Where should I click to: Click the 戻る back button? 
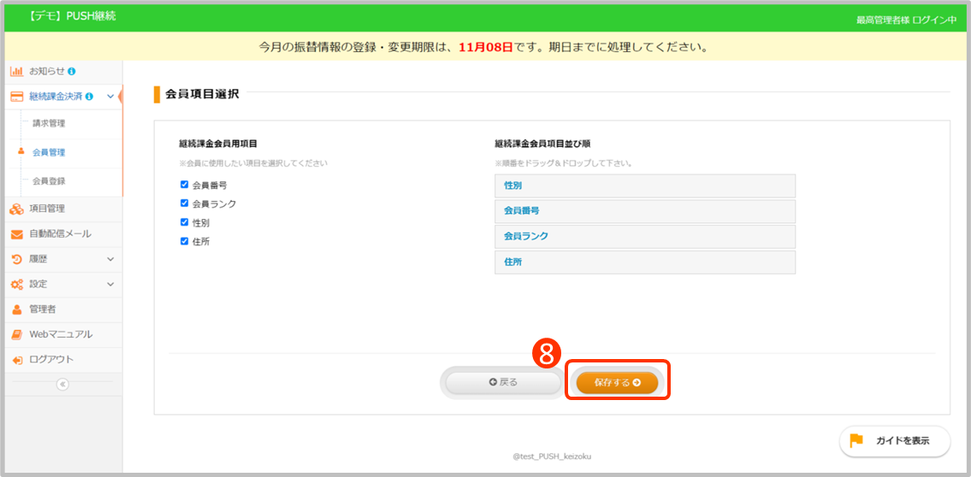tap(503, 382)
